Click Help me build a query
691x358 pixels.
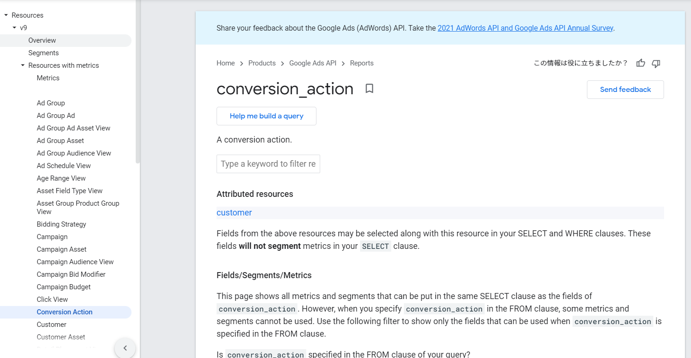tap(266, 116)
